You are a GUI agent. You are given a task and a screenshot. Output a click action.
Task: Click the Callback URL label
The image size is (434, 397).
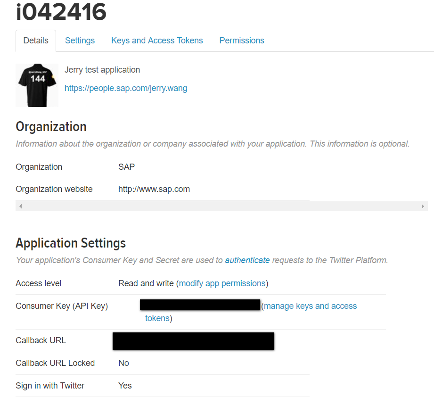[x=41, y=340]
